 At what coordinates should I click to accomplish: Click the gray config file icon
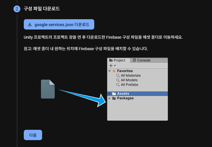click(48, 89)
